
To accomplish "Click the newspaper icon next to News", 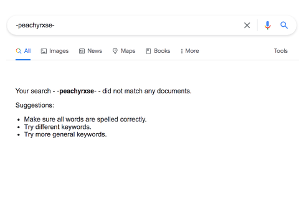I will [x=82, y=51].
